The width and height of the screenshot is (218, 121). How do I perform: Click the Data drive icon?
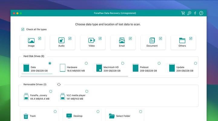tap(26, 68)
